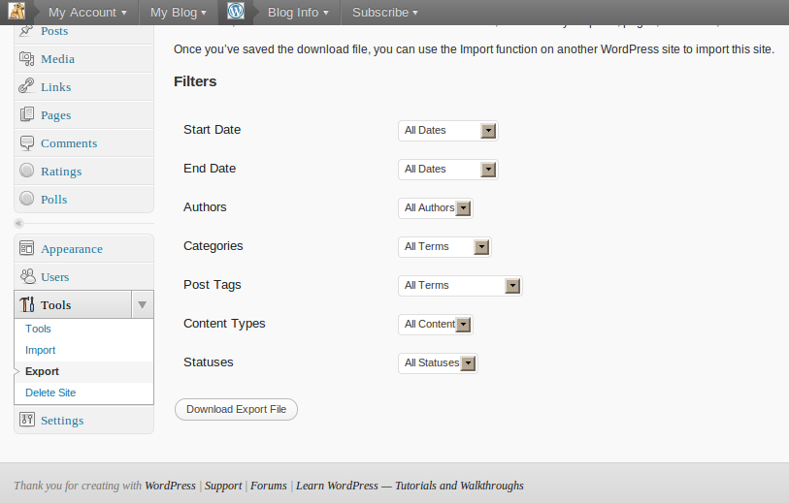Screen dimensions: 789x503
Task: Open the Start Date dropdown
Action: (x=447, y=131)
